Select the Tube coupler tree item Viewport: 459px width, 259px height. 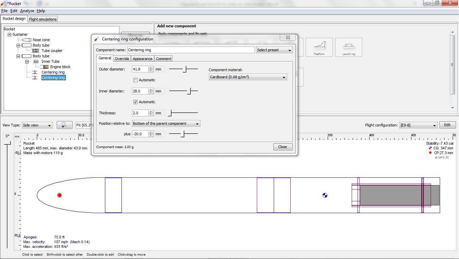click(x=52, y=51)
